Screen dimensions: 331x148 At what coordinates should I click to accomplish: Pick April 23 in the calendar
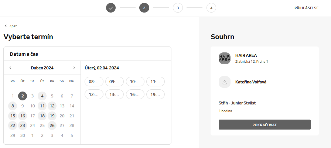[x=23, y=125]
